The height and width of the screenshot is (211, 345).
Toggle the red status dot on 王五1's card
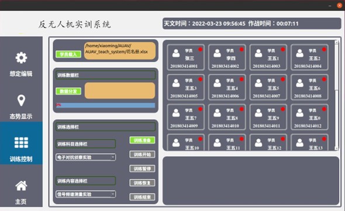pyautogui.click(x=283, y=49)
